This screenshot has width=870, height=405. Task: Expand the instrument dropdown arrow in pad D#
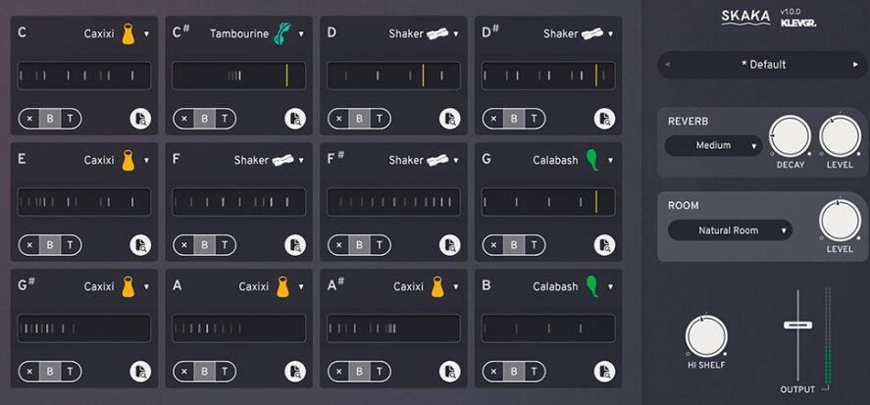[x=611, y=34]
